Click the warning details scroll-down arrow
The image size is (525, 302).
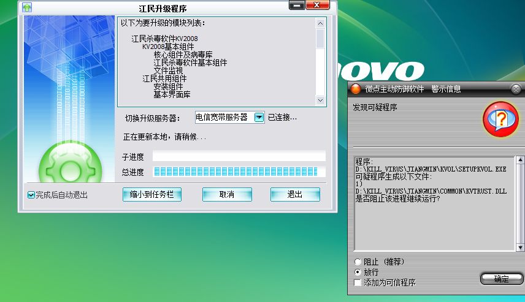click(x=520, y=247)
